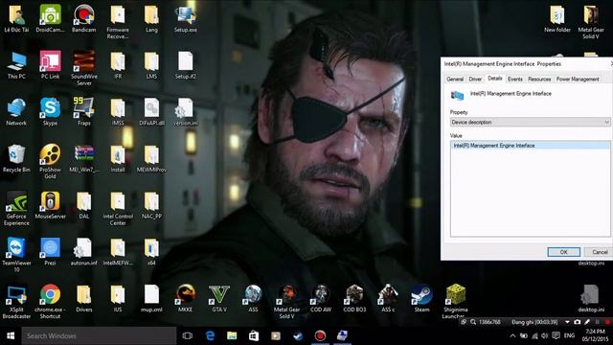Open Steam from the taskbar

[298, 335]
